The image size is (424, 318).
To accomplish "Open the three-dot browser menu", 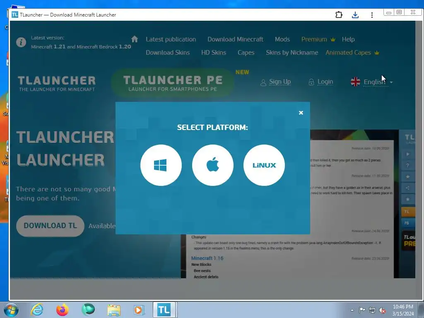I will coord(372,15).
